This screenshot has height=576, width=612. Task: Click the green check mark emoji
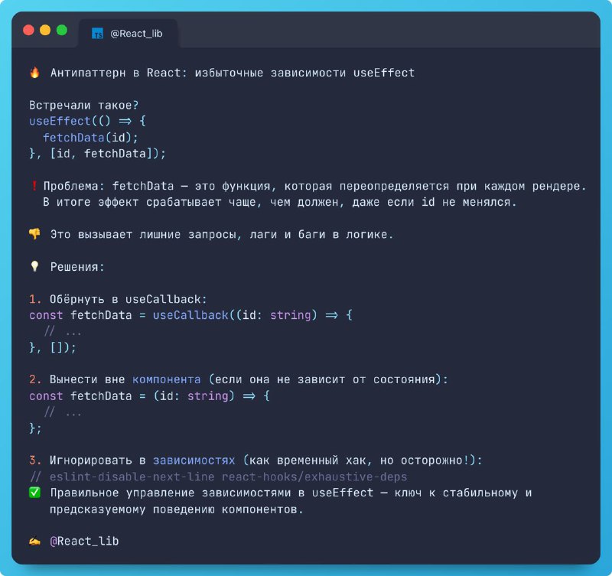[x=34, y=493]
